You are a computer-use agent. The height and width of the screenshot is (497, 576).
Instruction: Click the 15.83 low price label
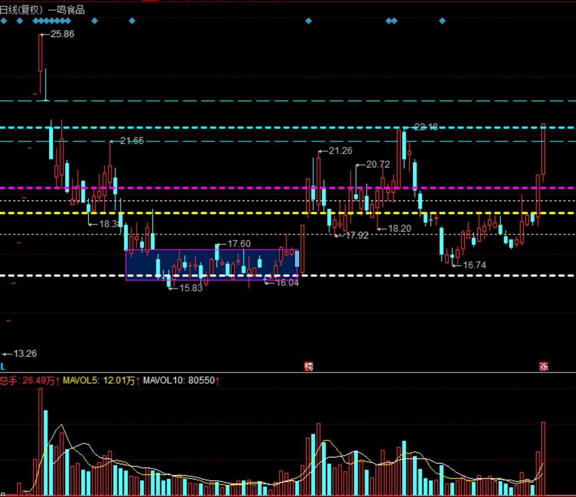pyautogui.click(x=191, y=288)
